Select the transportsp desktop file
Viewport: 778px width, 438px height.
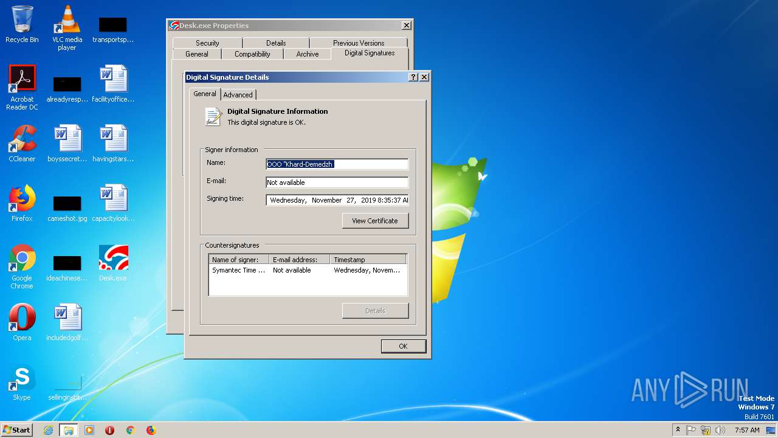click(113, 29)
